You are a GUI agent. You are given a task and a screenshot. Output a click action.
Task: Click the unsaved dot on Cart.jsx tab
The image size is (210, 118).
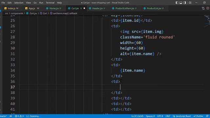(x=84, y=8)
